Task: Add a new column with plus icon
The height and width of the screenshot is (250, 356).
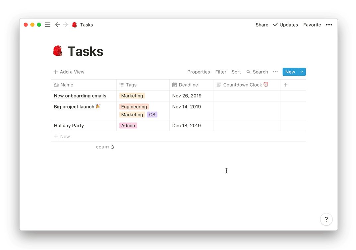Action: (286, 85)
